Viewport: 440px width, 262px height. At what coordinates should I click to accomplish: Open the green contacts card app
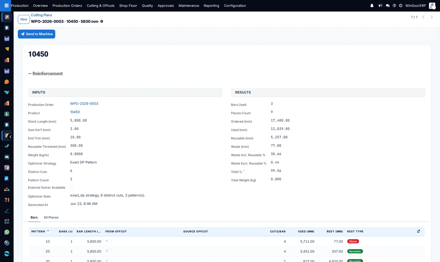[7, 114]
